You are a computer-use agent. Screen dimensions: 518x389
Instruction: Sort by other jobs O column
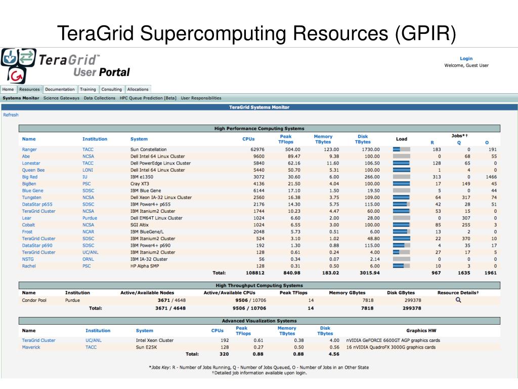[x=487, y=142]
